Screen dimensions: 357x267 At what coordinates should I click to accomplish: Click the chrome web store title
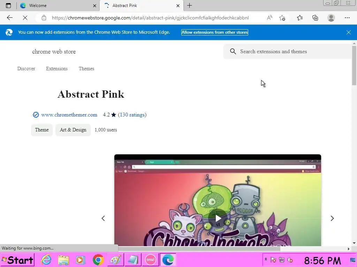[54, 51]
